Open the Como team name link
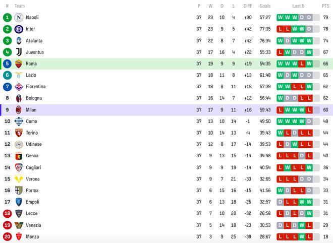Image resolution: width=333 pixels, height=243 pixels. point(31,121)
